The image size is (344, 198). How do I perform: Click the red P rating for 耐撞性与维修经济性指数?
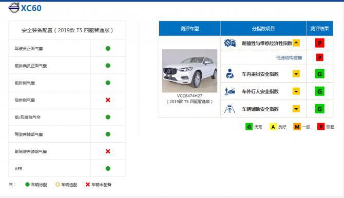(320, 43)
